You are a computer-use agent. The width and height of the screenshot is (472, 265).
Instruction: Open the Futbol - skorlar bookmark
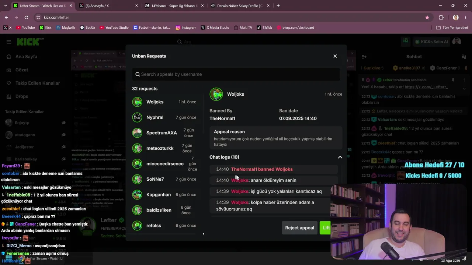152,28
